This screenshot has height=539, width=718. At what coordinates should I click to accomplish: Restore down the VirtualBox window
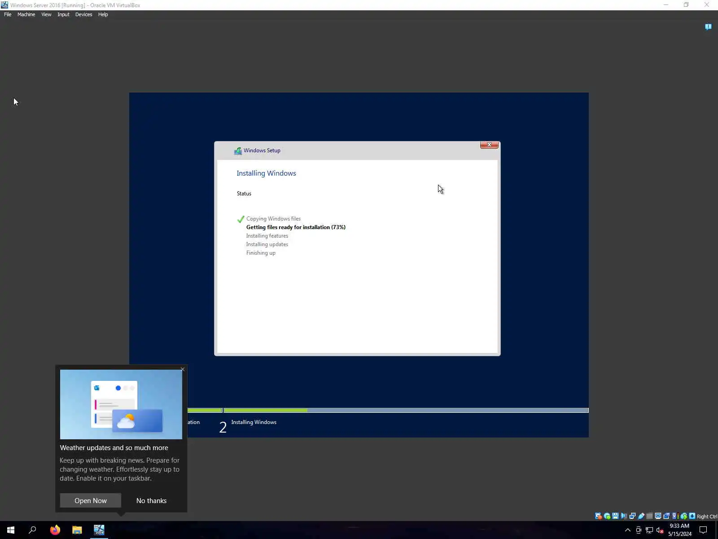coord(686,5)
